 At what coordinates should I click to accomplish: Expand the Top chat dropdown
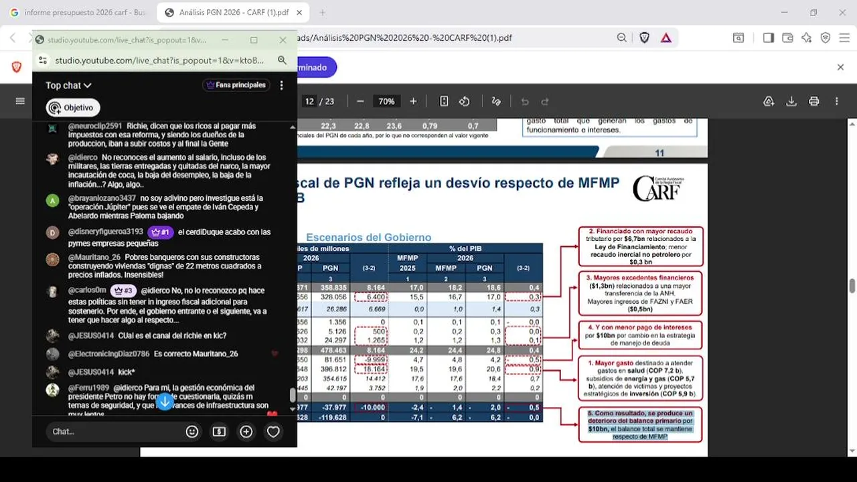[68, 85]
